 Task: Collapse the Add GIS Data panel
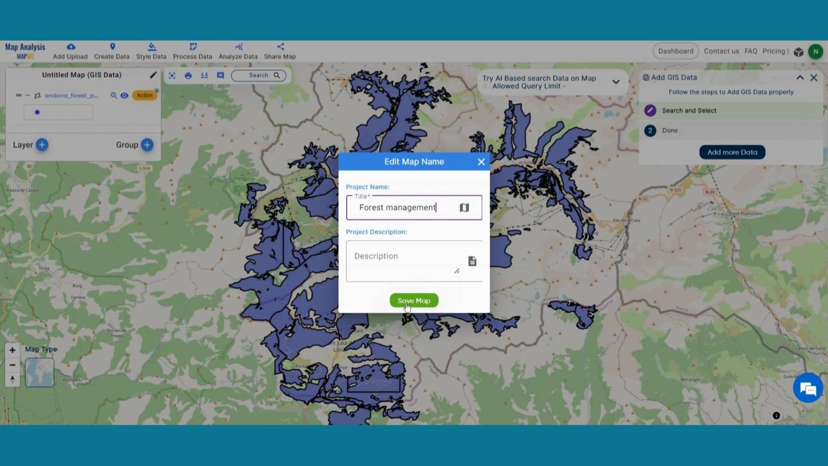(800, 78)
